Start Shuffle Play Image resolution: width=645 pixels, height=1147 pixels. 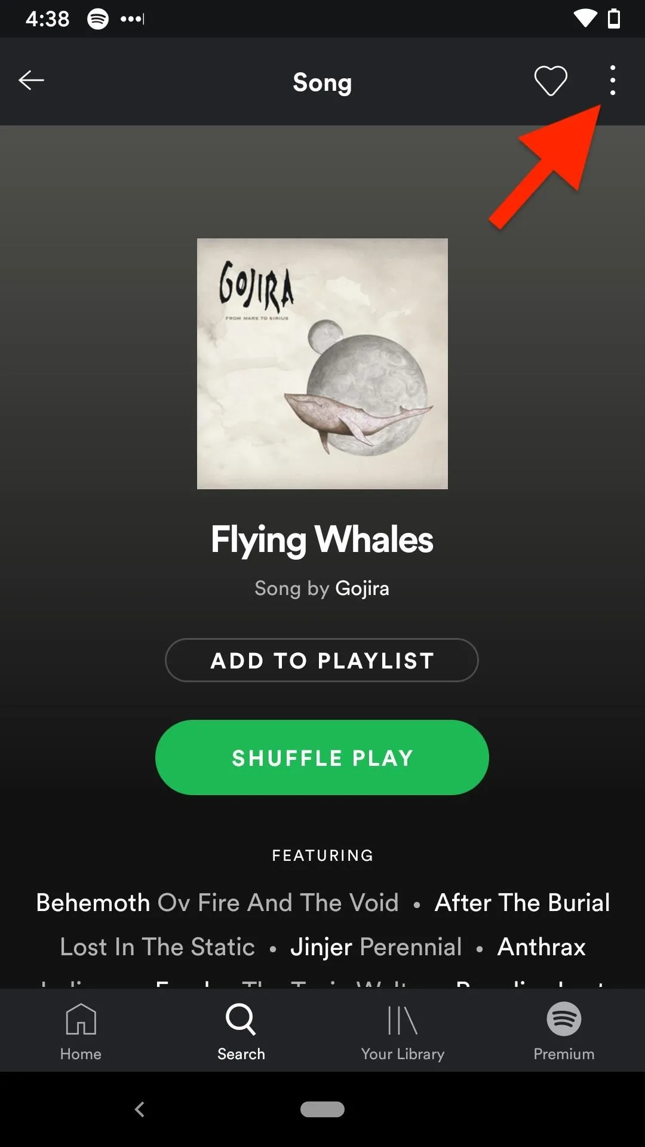[x=322, y=757]
